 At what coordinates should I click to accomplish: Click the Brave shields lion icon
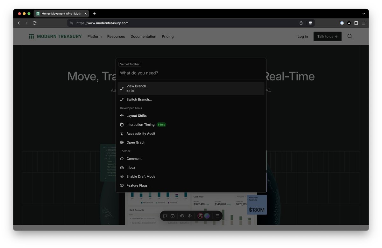pyautogui.click(x=310, y=23)
